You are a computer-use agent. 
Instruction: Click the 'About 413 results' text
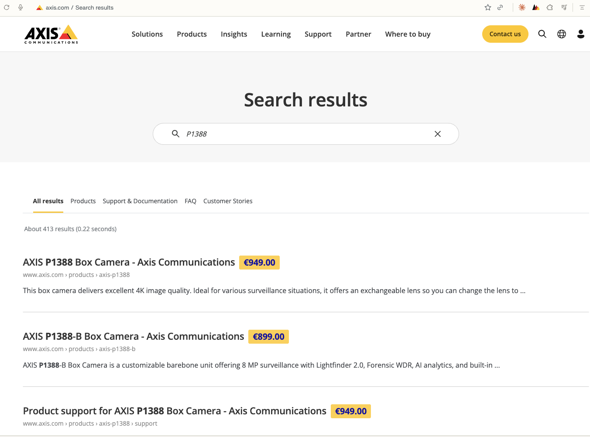70,229
